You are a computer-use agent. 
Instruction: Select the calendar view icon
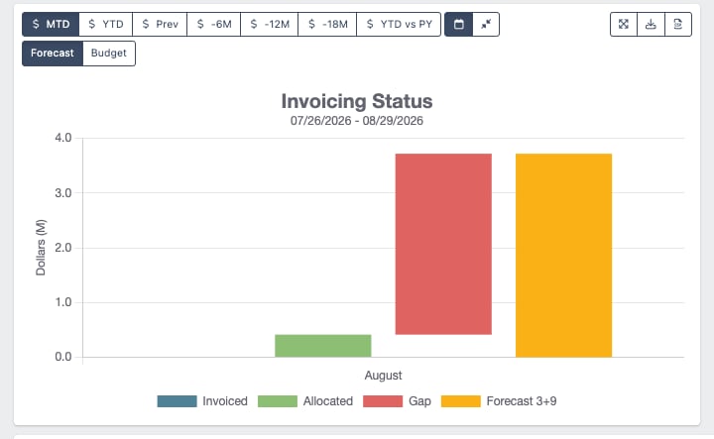click(x=458, y=24)
